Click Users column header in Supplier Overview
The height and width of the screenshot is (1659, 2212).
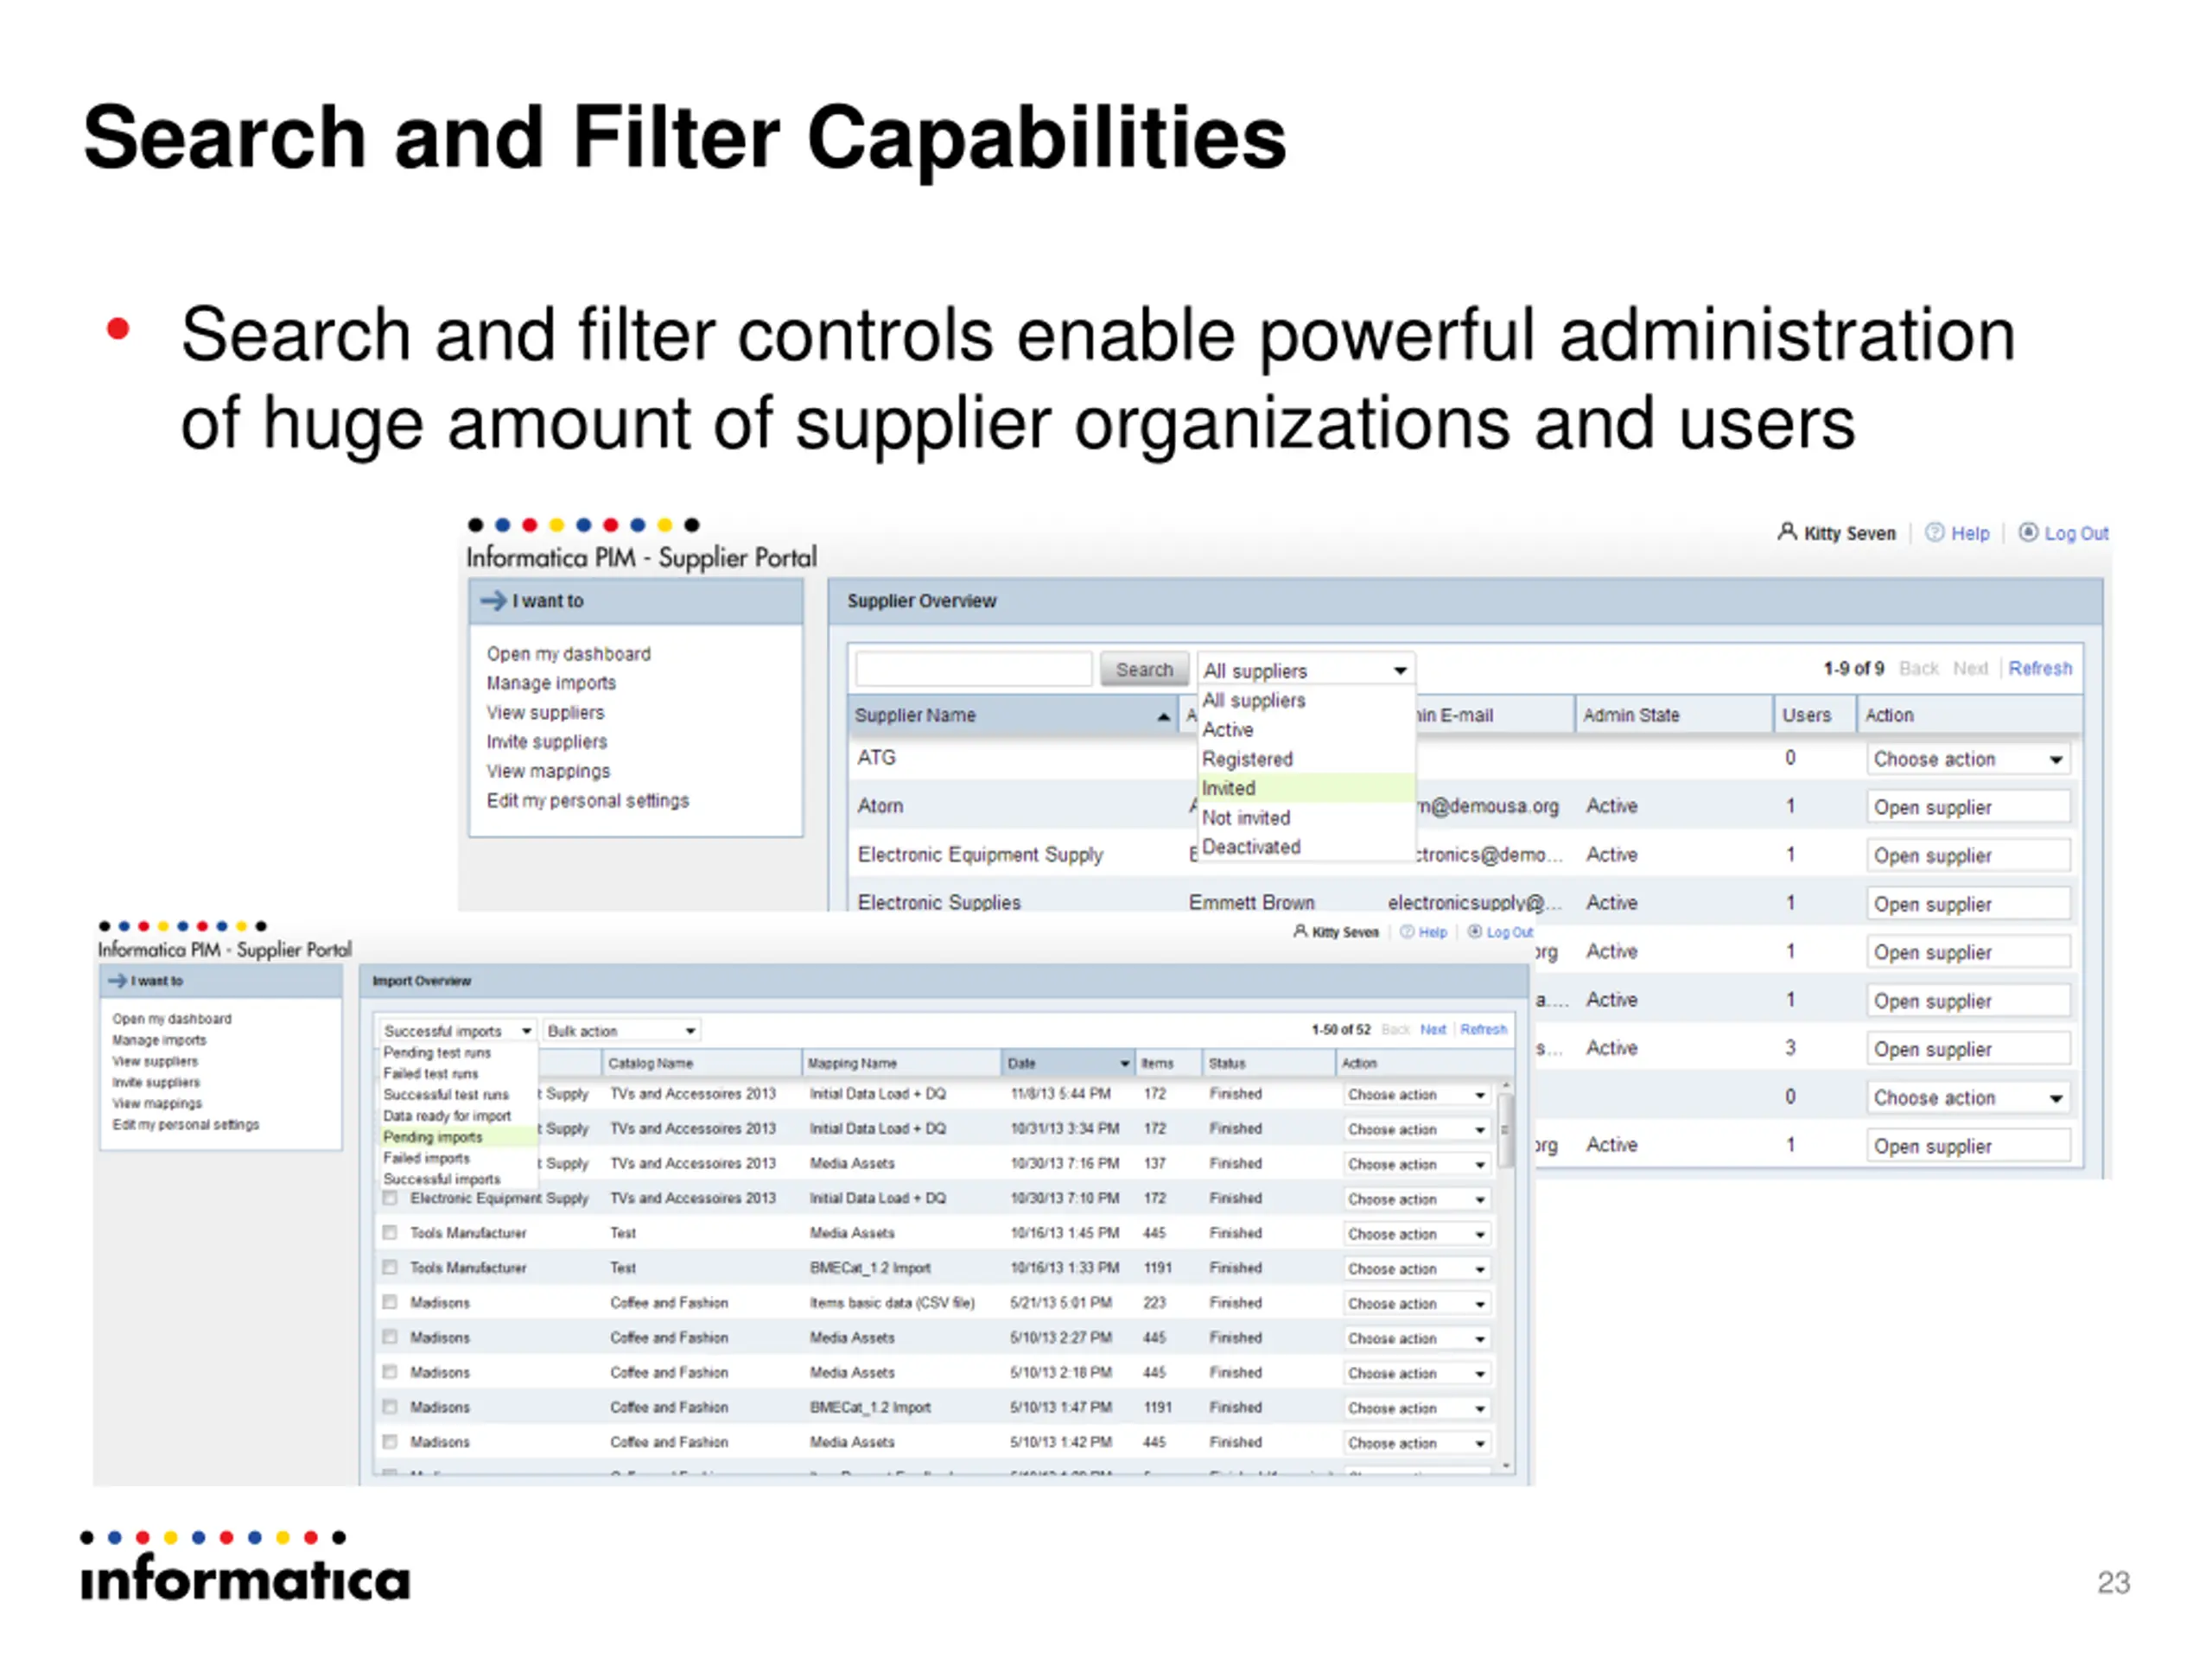1814,715
